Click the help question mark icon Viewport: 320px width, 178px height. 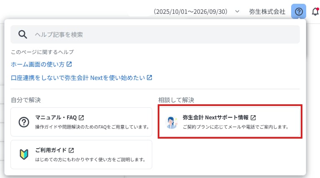click(299, 11)
